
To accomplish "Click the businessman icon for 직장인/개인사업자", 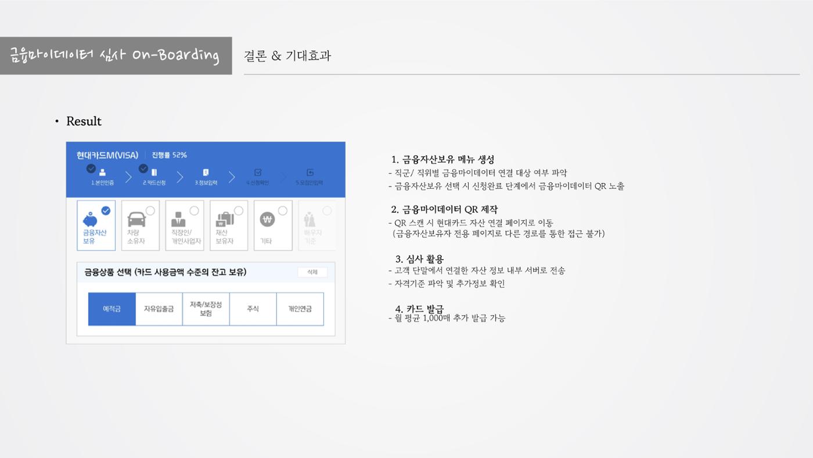I will [x=178, y=220].
